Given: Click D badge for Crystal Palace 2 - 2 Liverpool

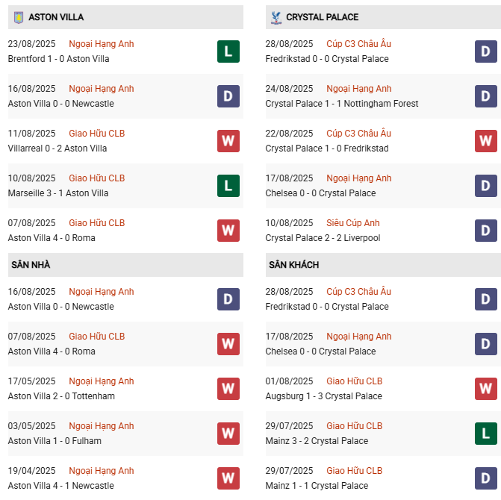Looking at the screenshot, I should [485, 231].
